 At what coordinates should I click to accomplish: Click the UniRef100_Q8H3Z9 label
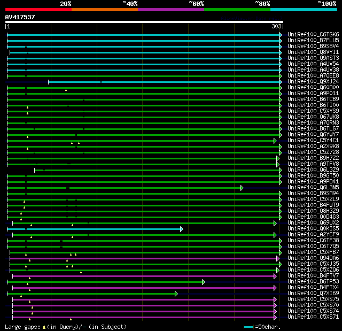click(313, 211)
